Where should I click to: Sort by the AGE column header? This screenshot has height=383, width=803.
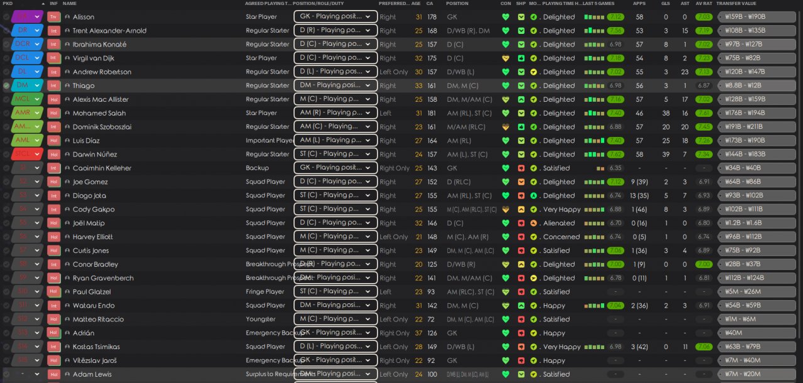(417, 4)
